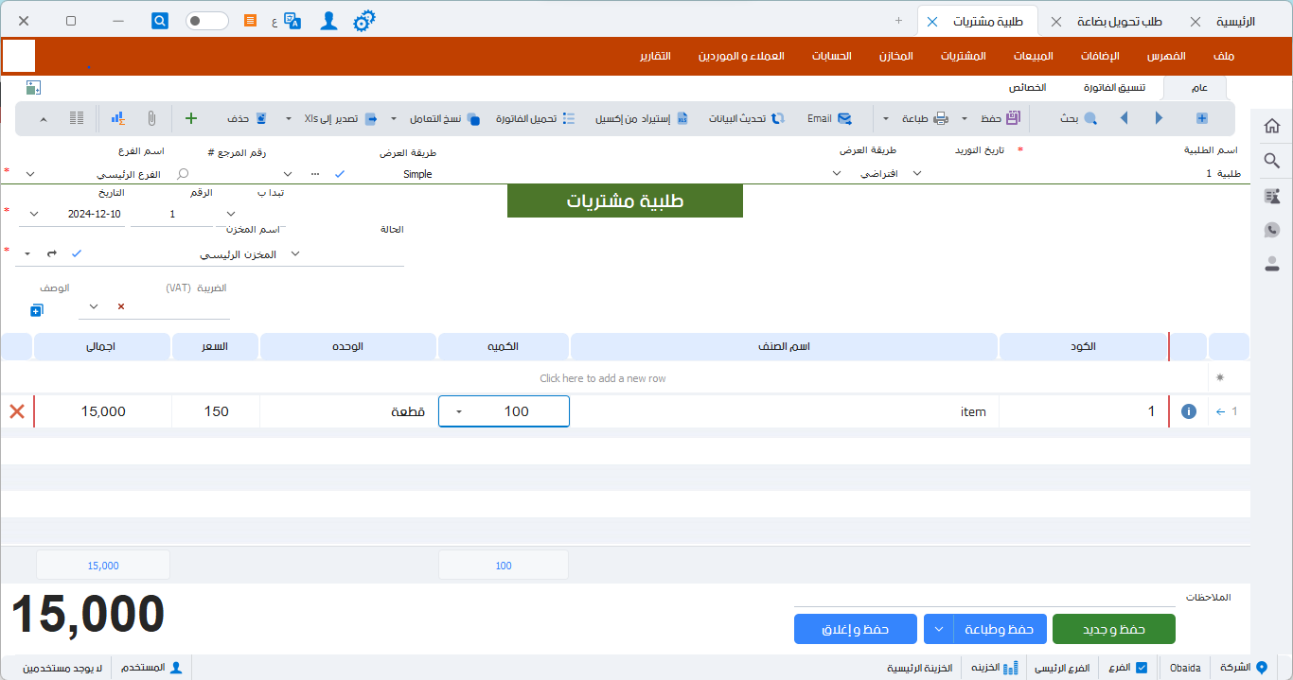Open the Home icon in right sidebar
The width and height of the screenshot is (1293, 680).
[x=1271, y=126]
